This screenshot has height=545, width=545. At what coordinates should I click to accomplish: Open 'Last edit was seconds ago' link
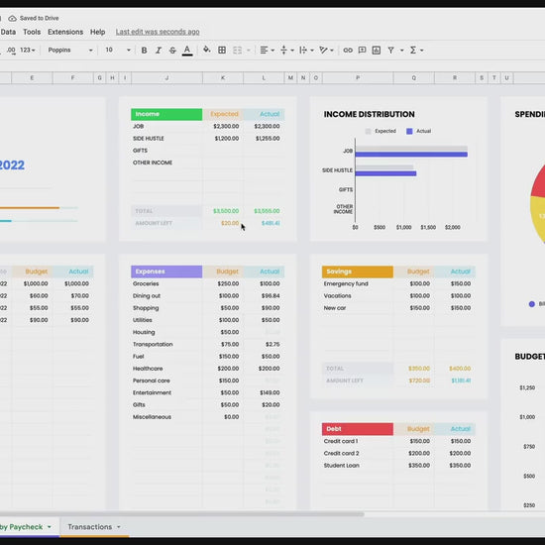point(158,32)
